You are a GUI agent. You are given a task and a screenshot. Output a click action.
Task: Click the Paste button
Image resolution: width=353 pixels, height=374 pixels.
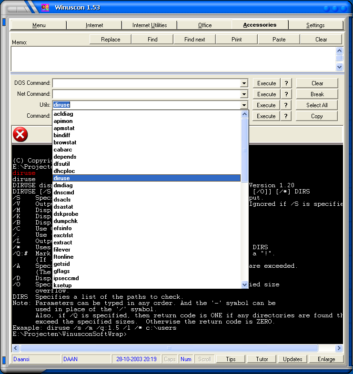click(279, 40)
